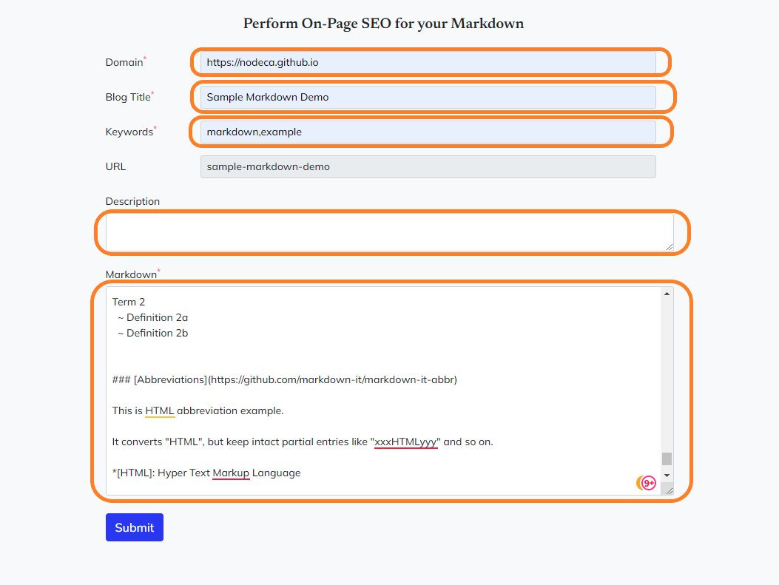Click the Abbreviations heading line in Markdown
This screenshot has width=779, height=585.
[285, 379]
